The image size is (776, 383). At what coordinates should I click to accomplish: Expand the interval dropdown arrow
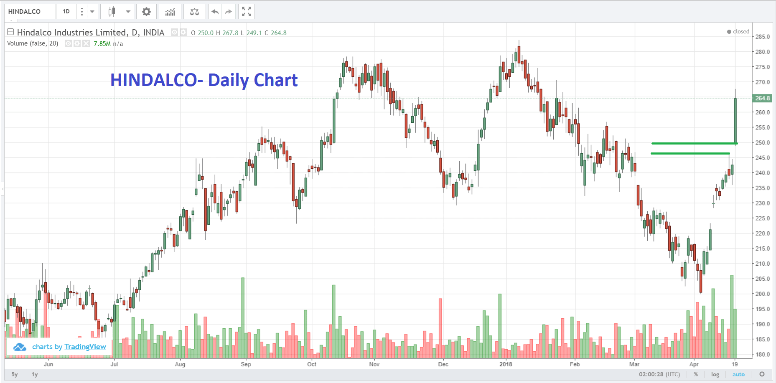click(92, 12)
